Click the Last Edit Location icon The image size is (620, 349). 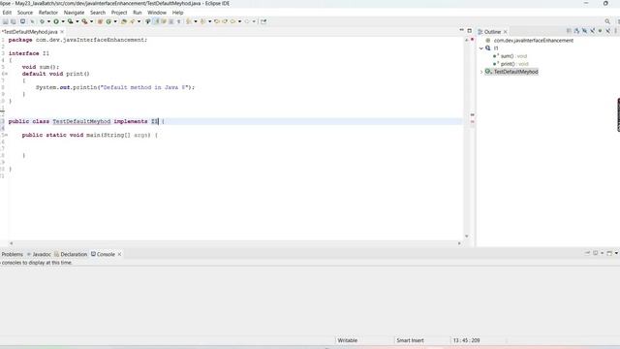[217, 21]
